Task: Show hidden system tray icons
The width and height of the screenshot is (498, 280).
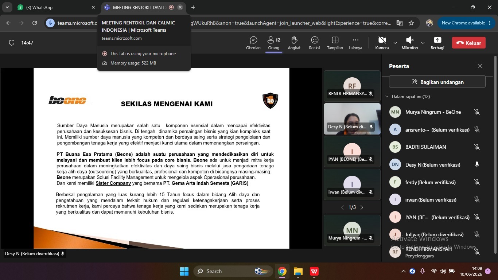Action: [x=403, y=271]
